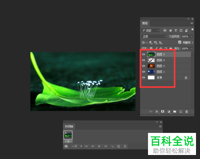200x159 pixels.
Task: Filter layers by type (T) icon
Action: 176,31
